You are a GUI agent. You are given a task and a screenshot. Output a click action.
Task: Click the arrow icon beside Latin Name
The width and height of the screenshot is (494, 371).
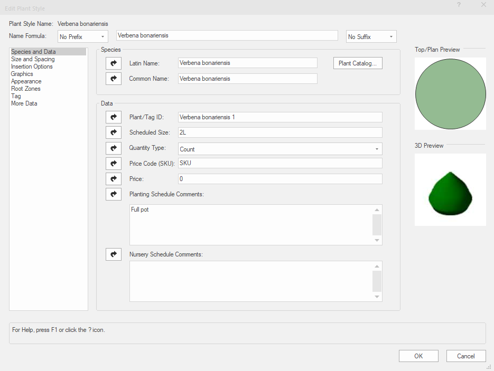[x=114, y=63]
